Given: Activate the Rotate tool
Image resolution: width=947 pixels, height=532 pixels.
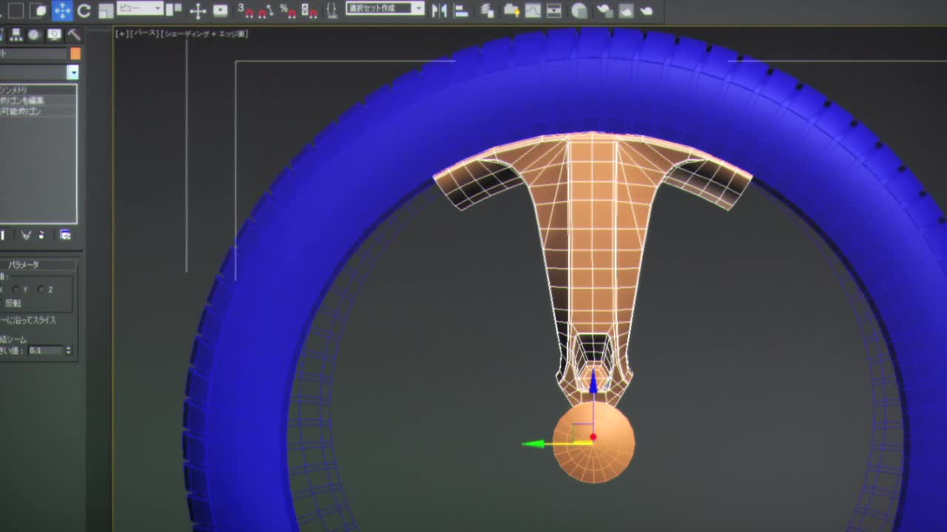Looking at the screenshot, I should pyautogui.click(x=84, y=10).
